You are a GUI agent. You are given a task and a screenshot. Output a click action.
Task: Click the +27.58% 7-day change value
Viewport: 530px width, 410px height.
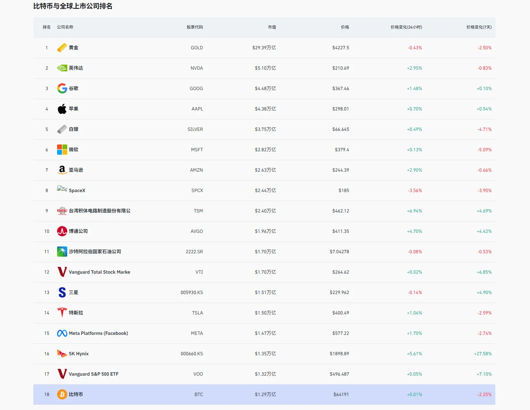483,354
